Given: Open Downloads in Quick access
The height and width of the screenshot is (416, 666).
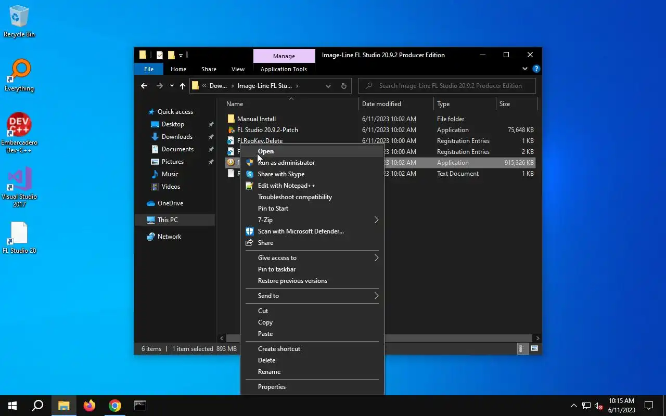Looking at the screenshot, I should point(177,137).
